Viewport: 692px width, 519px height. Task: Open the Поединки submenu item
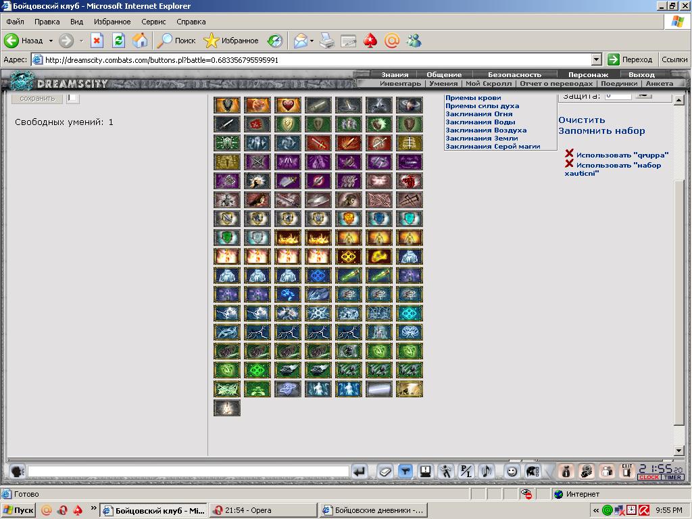point(619,83)
